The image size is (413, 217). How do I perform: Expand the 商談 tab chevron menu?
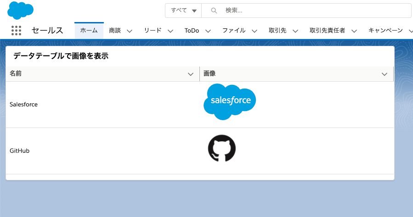[130, 31]
